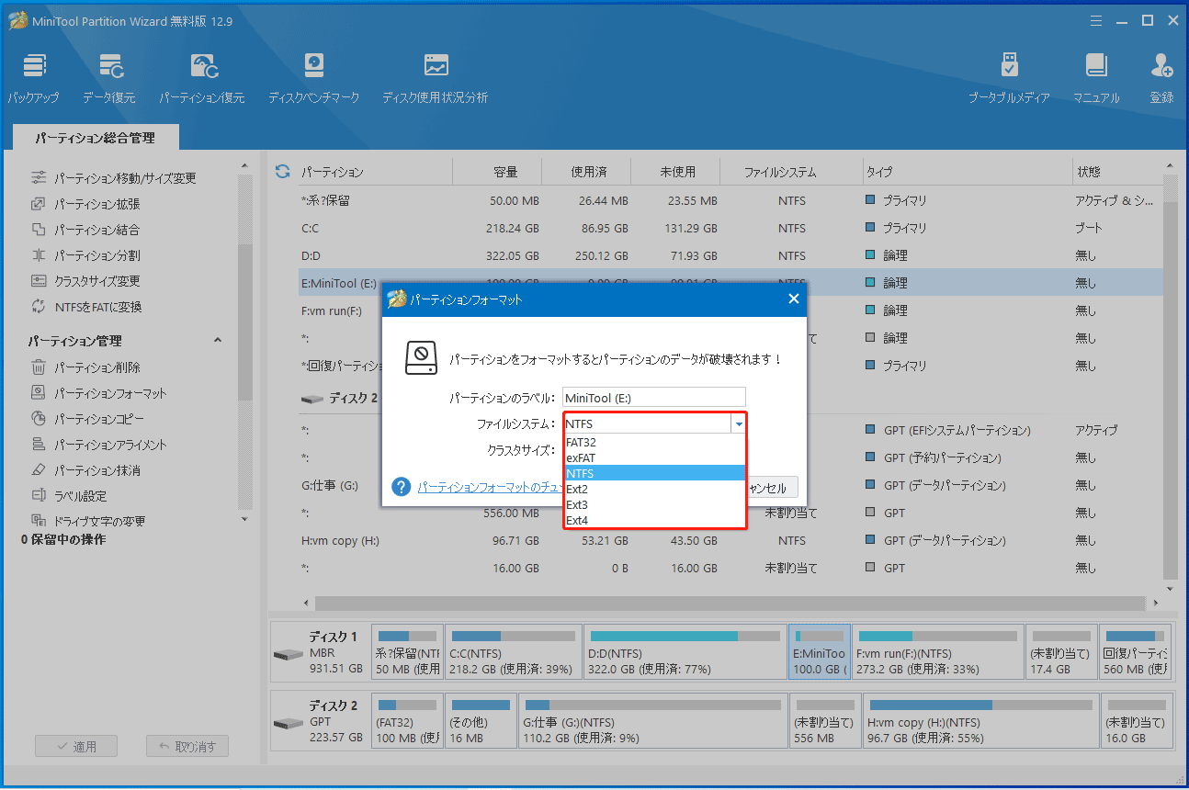
Task: Select the C:C partition row
Action: click(730, 228)
